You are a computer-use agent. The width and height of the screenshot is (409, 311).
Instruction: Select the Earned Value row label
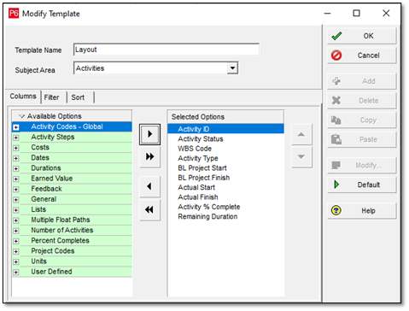(x=52, y=179)
